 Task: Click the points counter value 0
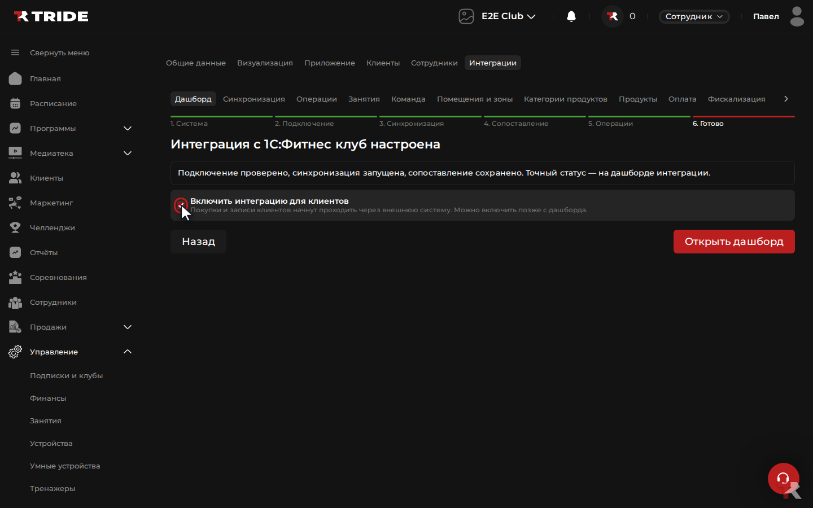(x=632, y=16)
